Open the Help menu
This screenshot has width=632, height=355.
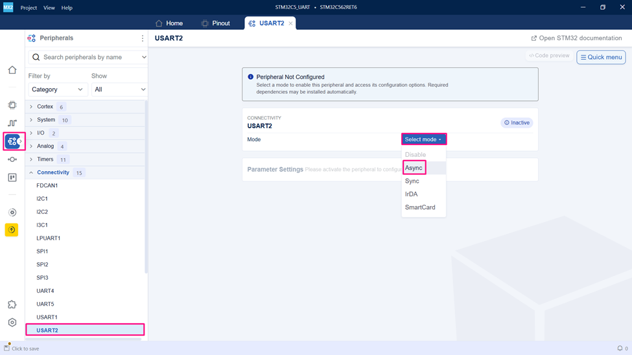click(67, 8)
